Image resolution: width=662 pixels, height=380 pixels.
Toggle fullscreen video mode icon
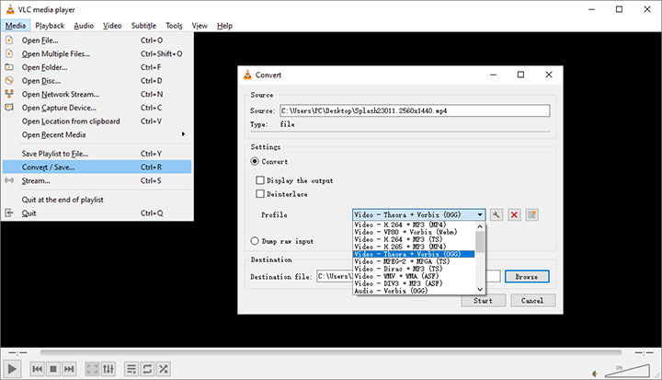(92, 368)
